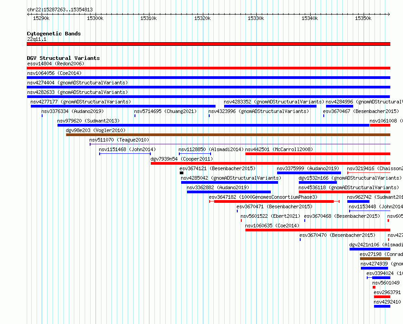This screenshot has width=403, height=324.
Task: Select the black esv3674121 variant marker
Action: [182, 173]
